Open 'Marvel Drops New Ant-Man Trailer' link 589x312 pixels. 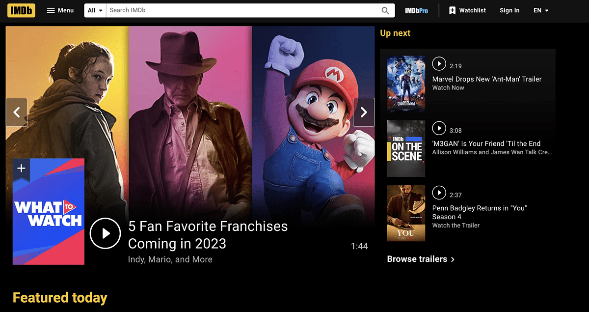(487, 79)
